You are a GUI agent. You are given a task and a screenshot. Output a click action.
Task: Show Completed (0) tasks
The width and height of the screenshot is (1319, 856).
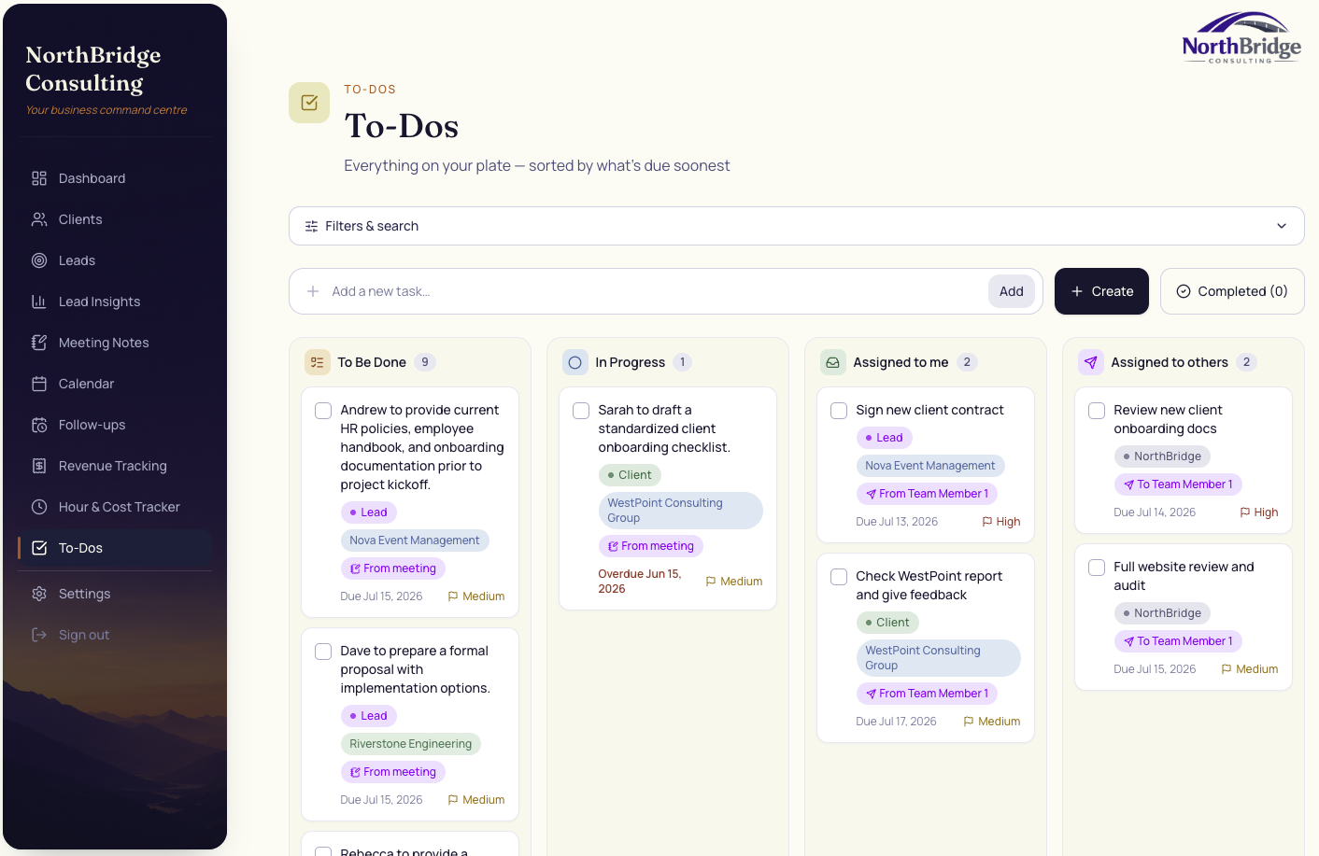(1232, 291)
